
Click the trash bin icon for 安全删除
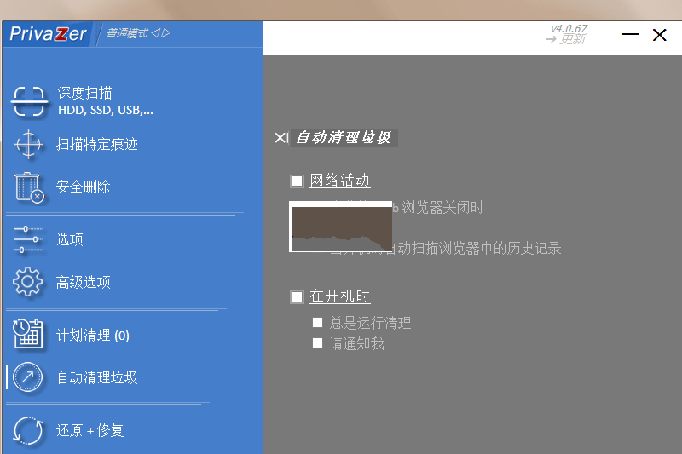click(x=29, y=187)
